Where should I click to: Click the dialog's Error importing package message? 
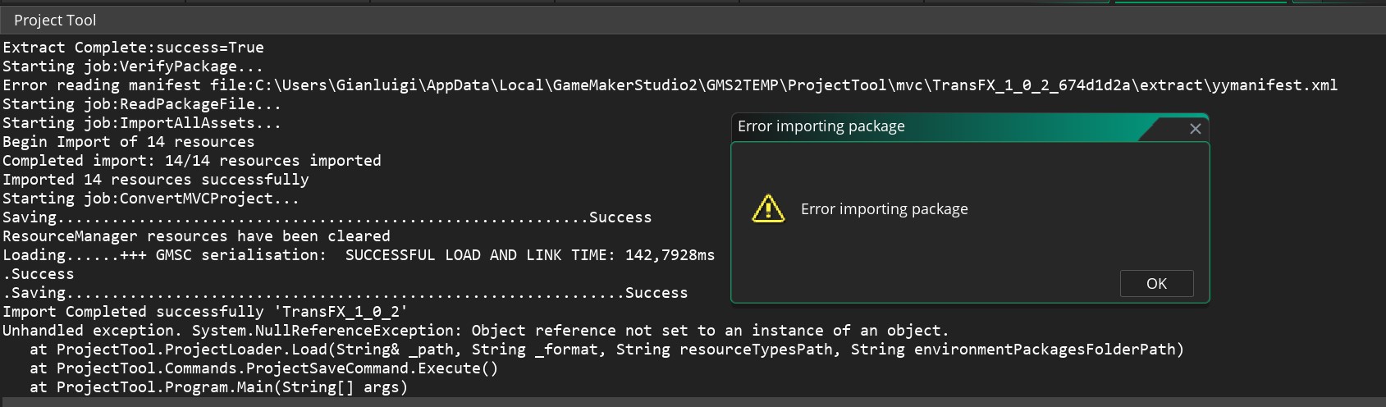pyautogui.click(x=884, y=208)
